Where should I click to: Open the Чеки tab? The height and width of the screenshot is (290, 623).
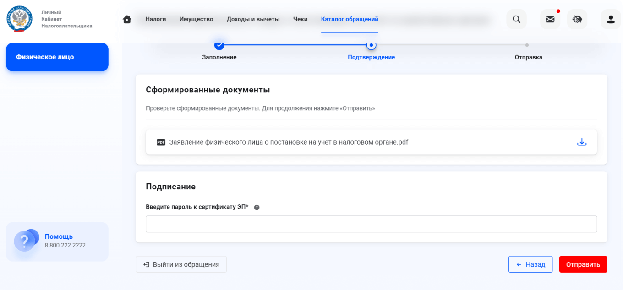tap(300, 19)
